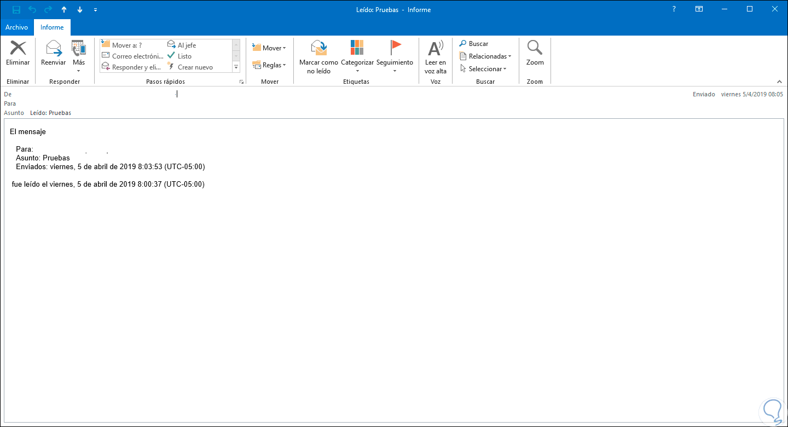The height and width of the screenshot is (427, 788).
Task: Click Marcar como no leído
Action: (x=318, y=57)
